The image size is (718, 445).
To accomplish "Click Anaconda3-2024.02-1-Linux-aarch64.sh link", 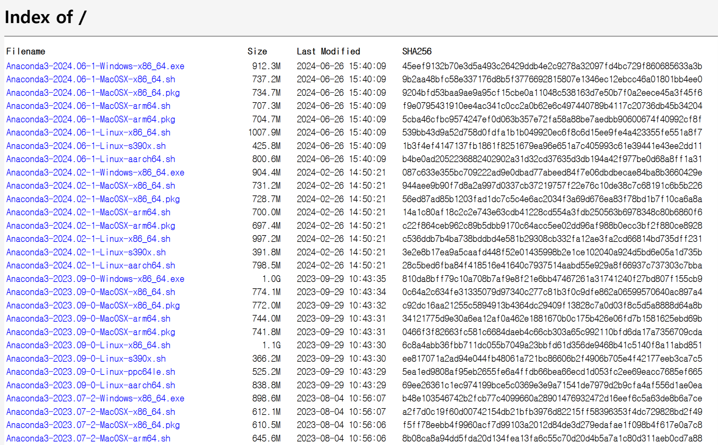I will [x=91, y=266].
